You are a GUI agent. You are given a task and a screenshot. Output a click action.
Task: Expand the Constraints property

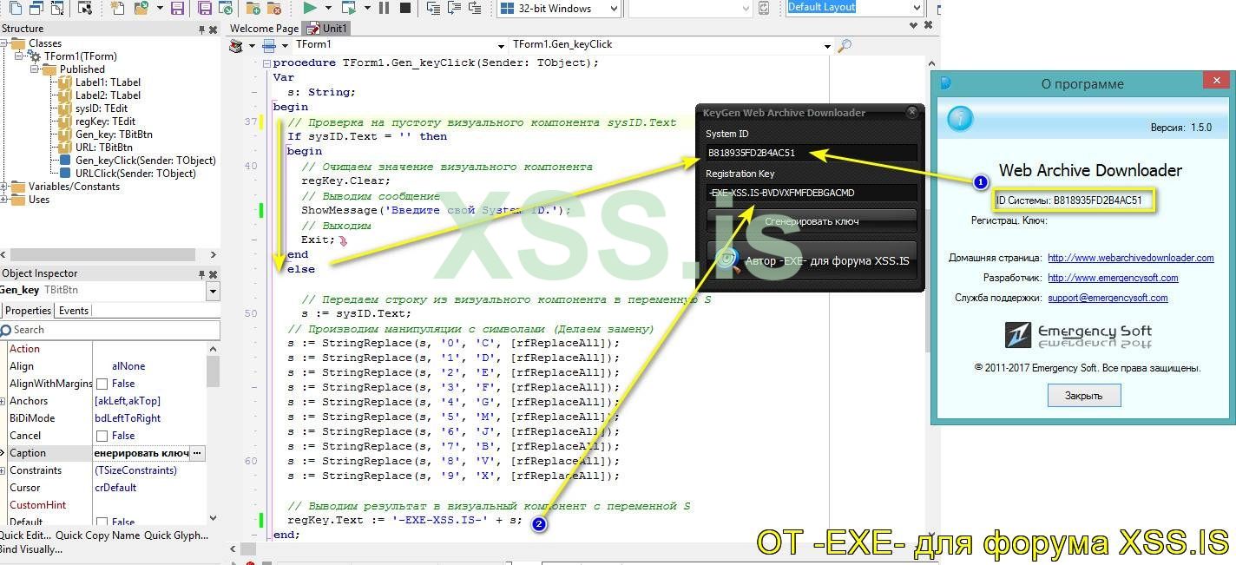[3, 470]
